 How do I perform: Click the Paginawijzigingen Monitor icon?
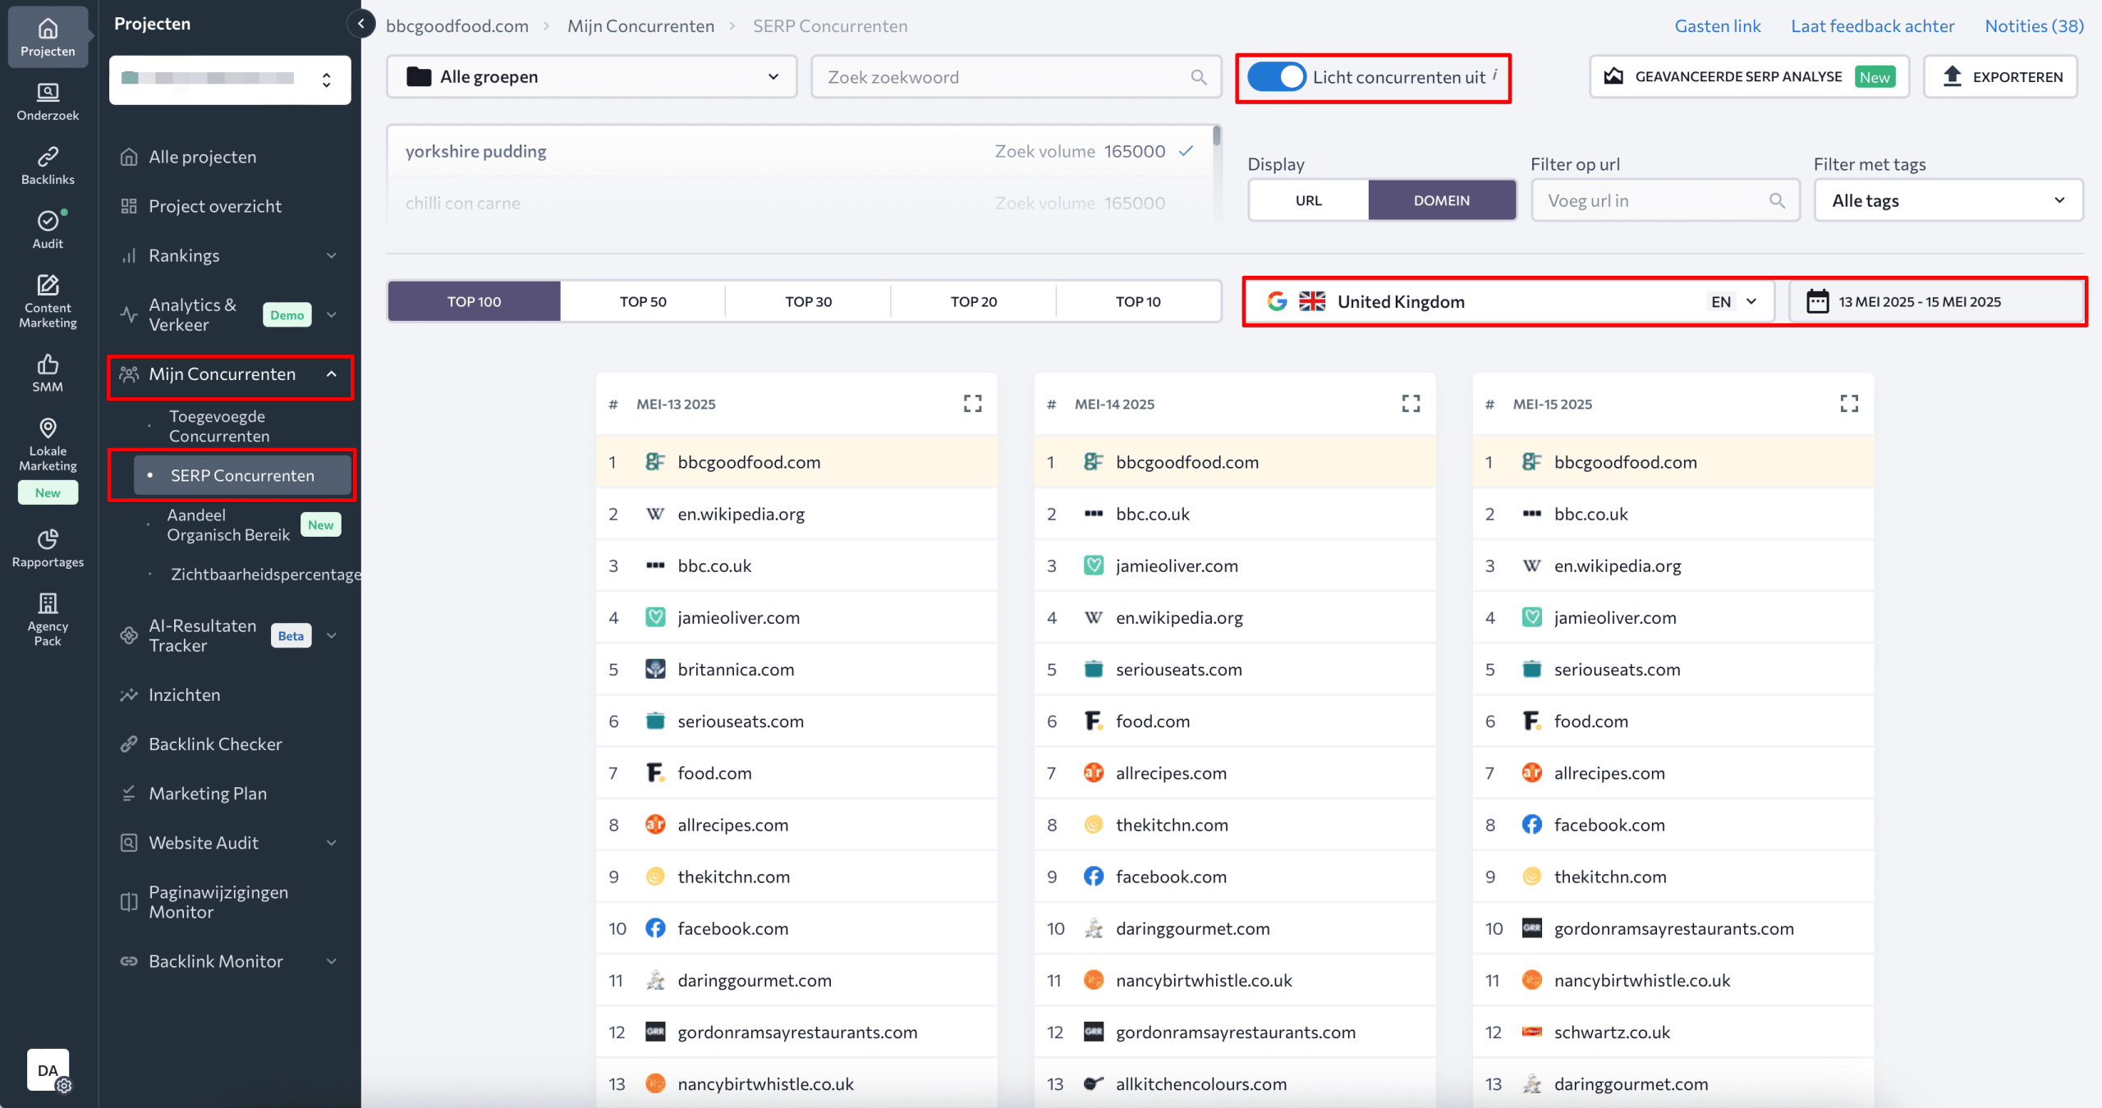click(x=129, y=902)
